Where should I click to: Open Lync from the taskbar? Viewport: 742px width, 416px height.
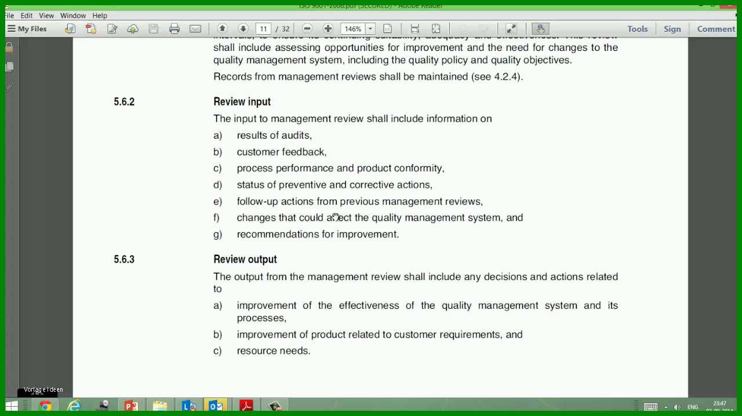[188, 406]
